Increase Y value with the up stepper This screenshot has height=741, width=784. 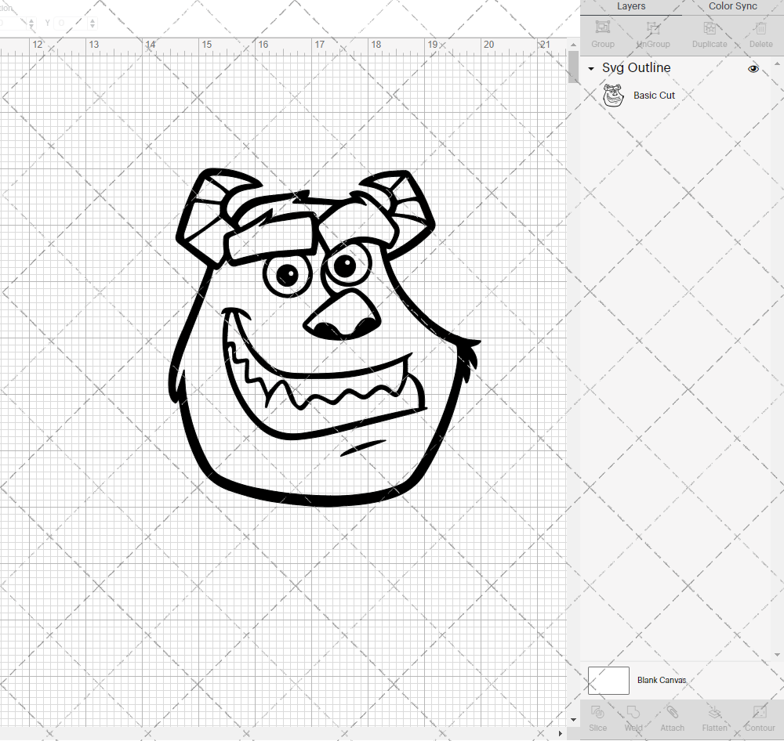coord(92,19)
